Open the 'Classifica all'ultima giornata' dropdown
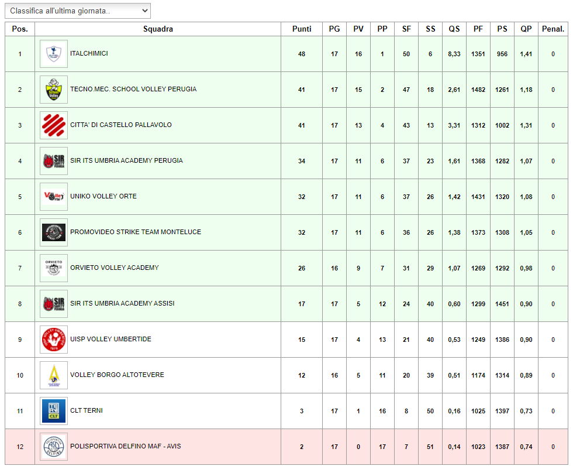The width and height of the screenshot is (573, 466). 78,11
